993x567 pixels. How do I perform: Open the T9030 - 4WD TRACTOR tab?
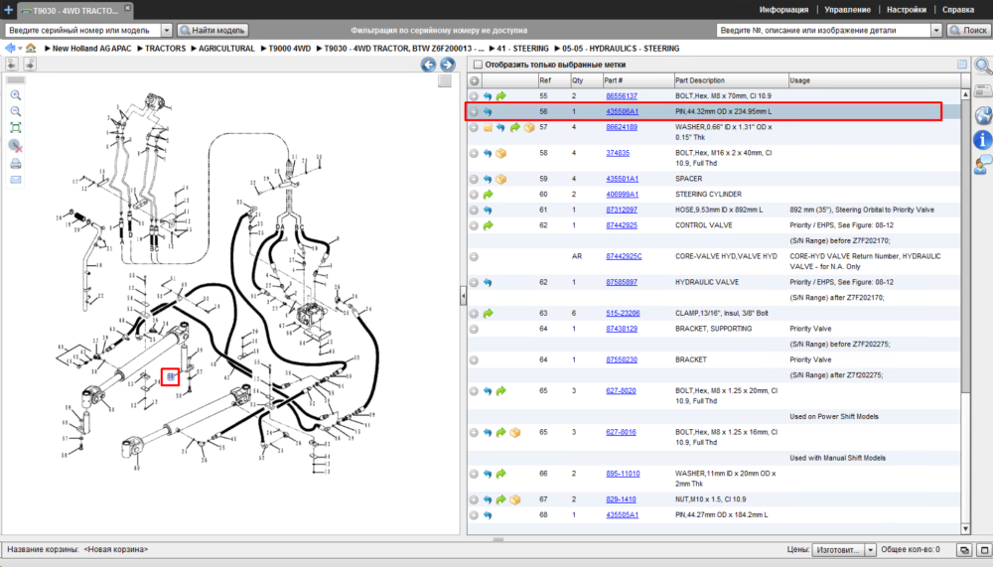pos(75,10)
